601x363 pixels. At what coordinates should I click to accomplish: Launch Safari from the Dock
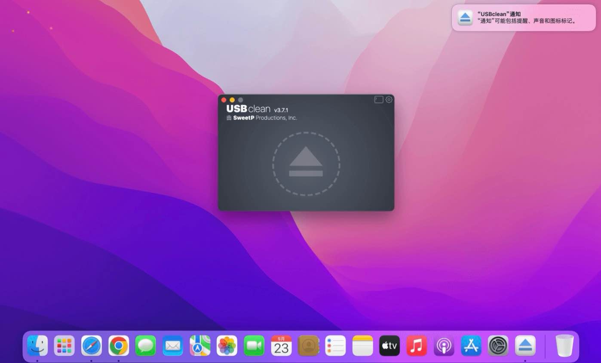pyautogui.click(x=92, y=346)
